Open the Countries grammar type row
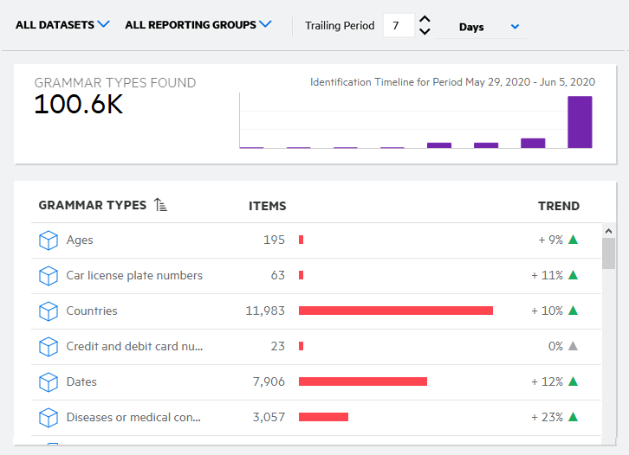Image resolution: width=629 pixels, height=455 pixels. pos(92,311)
